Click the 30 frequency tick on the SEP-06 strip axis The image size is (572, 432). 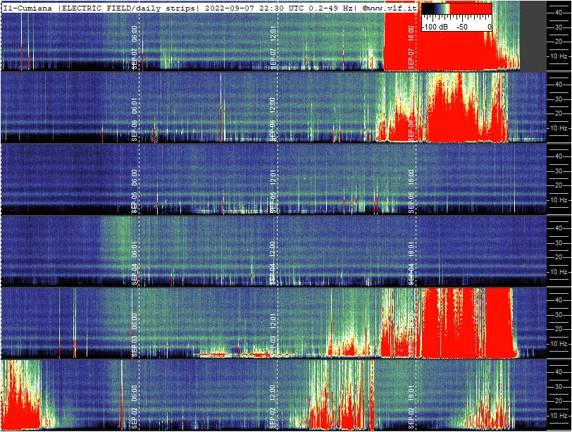coord(559,99)
